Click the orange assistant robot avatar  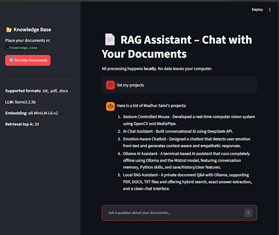tap(110, 106)
